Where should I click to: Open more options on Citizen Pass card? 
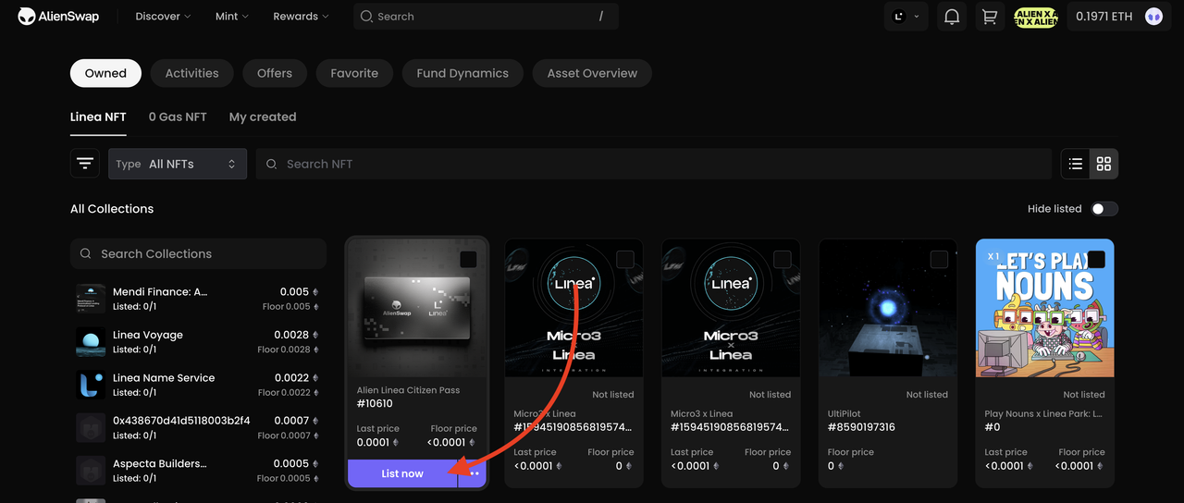click(474, 473)
